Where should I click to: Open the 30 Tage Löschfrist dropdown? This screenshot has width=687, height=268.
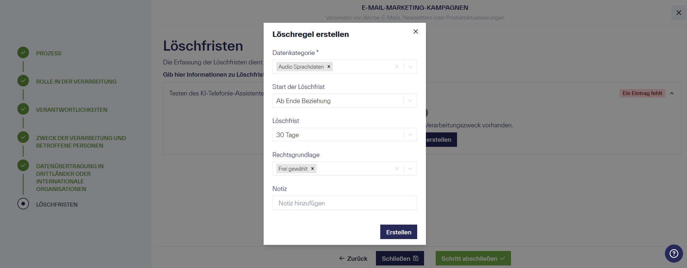click(x=410, y=135)
